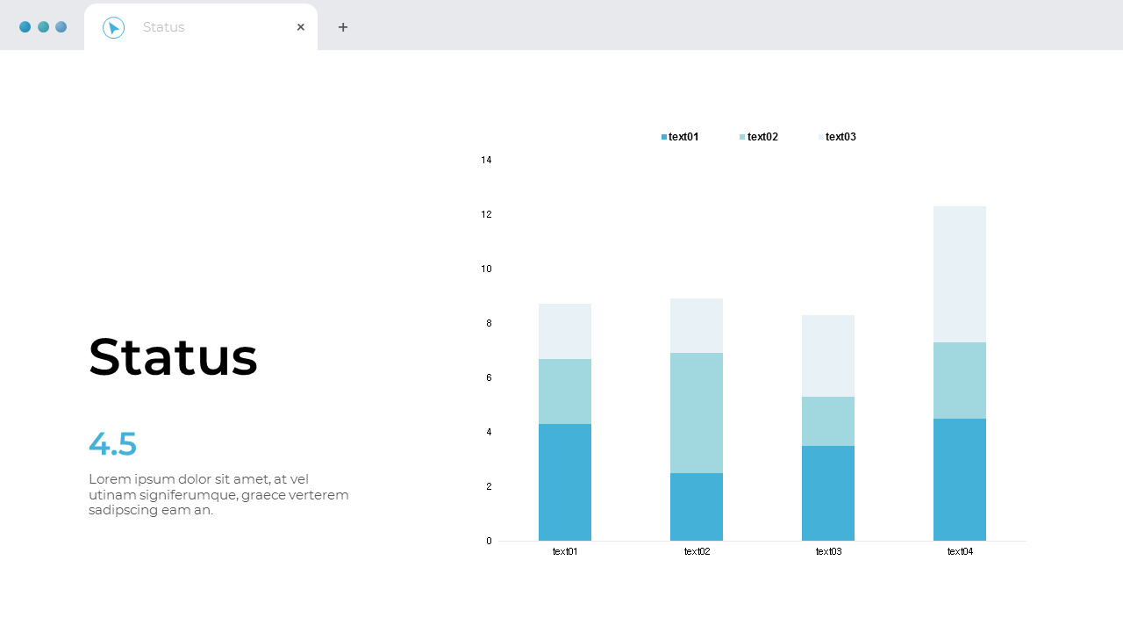Toggle the text03 series via its legend entry
Screen dimensions: 1123x632
point(840,137)
